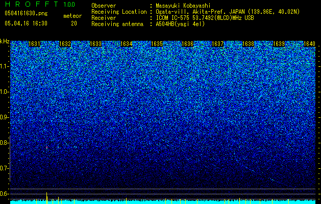Select observer name Masayuki Kobayashi
The width and height of the screenshot is (321, 204).
pyautogui.click(x=183, y=6)
